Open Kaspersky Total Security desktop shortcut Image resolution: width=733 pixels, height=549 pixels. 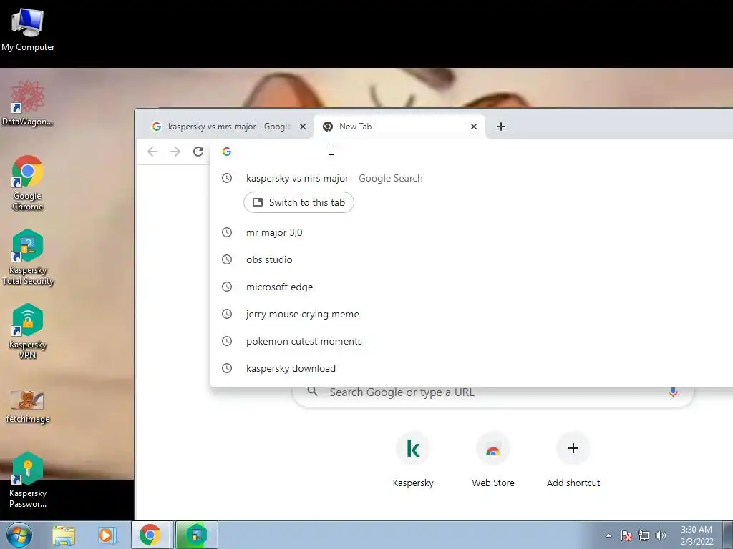28,257
